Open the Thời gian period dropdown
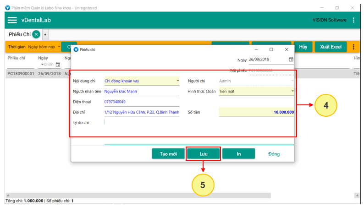The image size is (364, 207). (x=59, y=47)
